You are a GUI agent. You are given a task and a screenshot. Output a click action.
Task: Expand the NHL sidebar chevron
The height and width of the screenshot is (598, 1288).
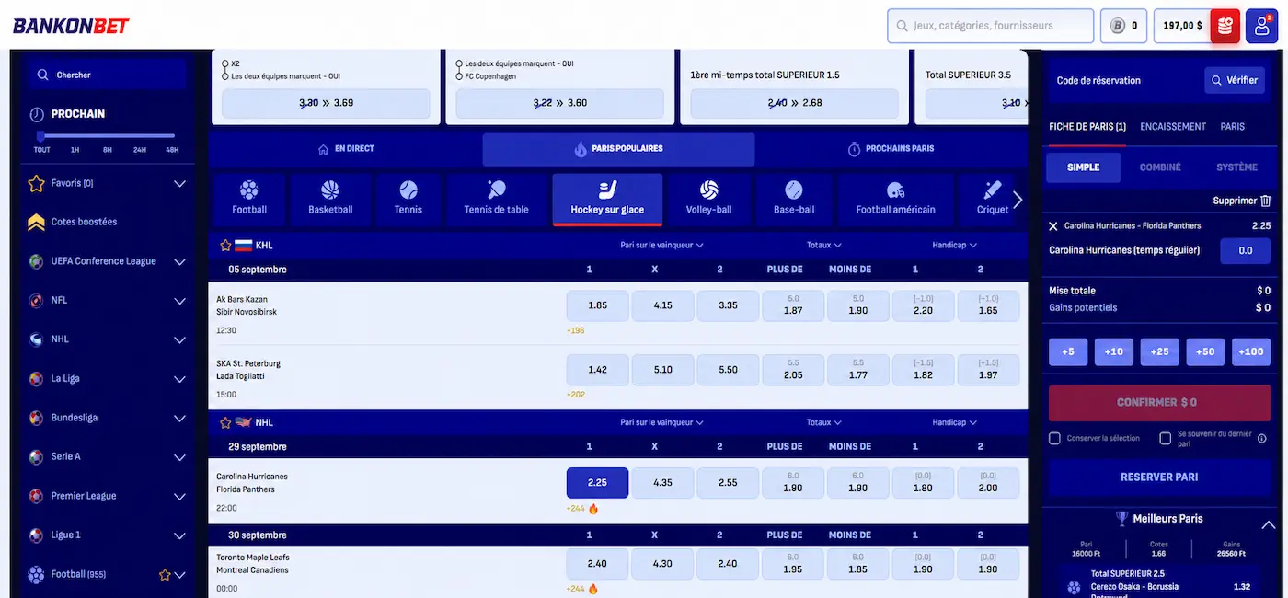tap(179, 340)
